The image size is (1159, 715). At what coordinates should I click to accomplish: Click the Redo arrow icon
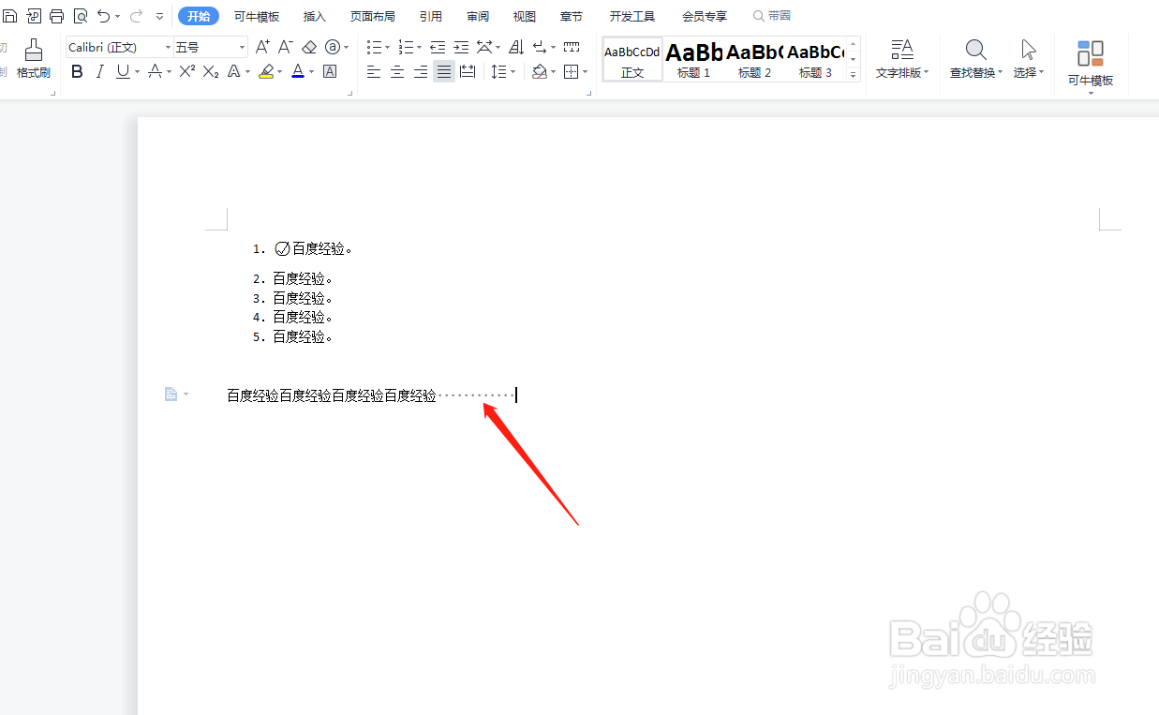tap(136, 16)
